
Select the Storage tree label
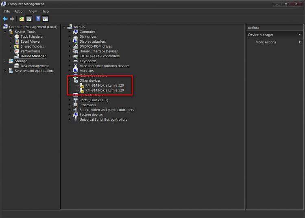coord(21,61)
